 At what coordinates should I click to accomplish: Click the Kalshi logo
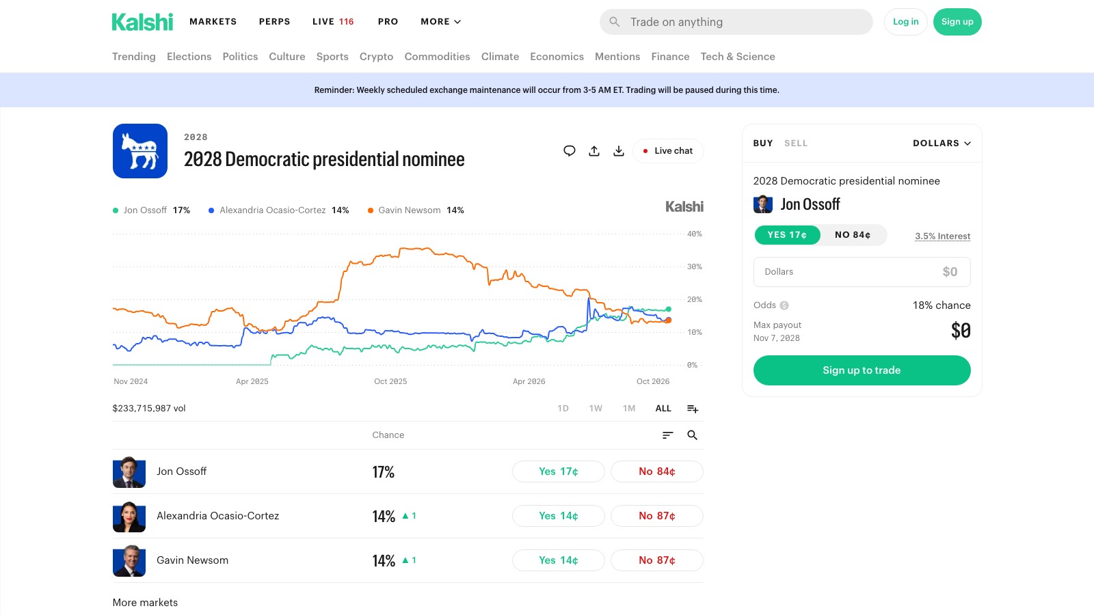pyautogui.click(x=142, y=22)
